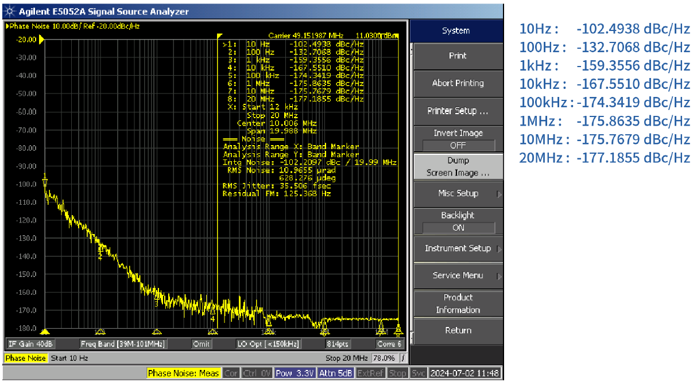Click the 2024-07-02 11:48 clock display
This screenshot has height=382, width=697.
[466, 372]
